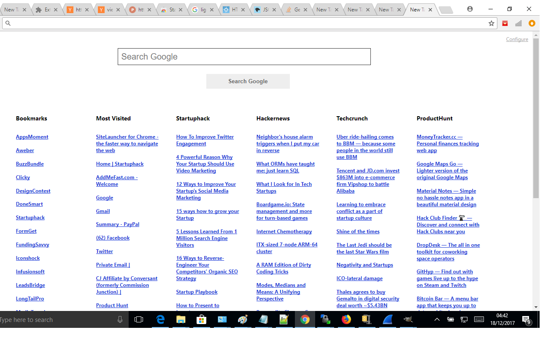Viewport: 540px width, 338px height.
Task: Open the Microsoft Store from the taskbar
Action: pos(202,319)
